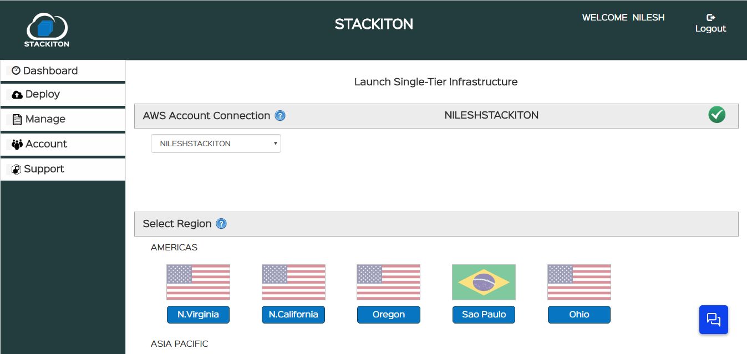Select the Oregon region button
The width and height of the screenshot is (747, 354).
(x=388, y=314)
